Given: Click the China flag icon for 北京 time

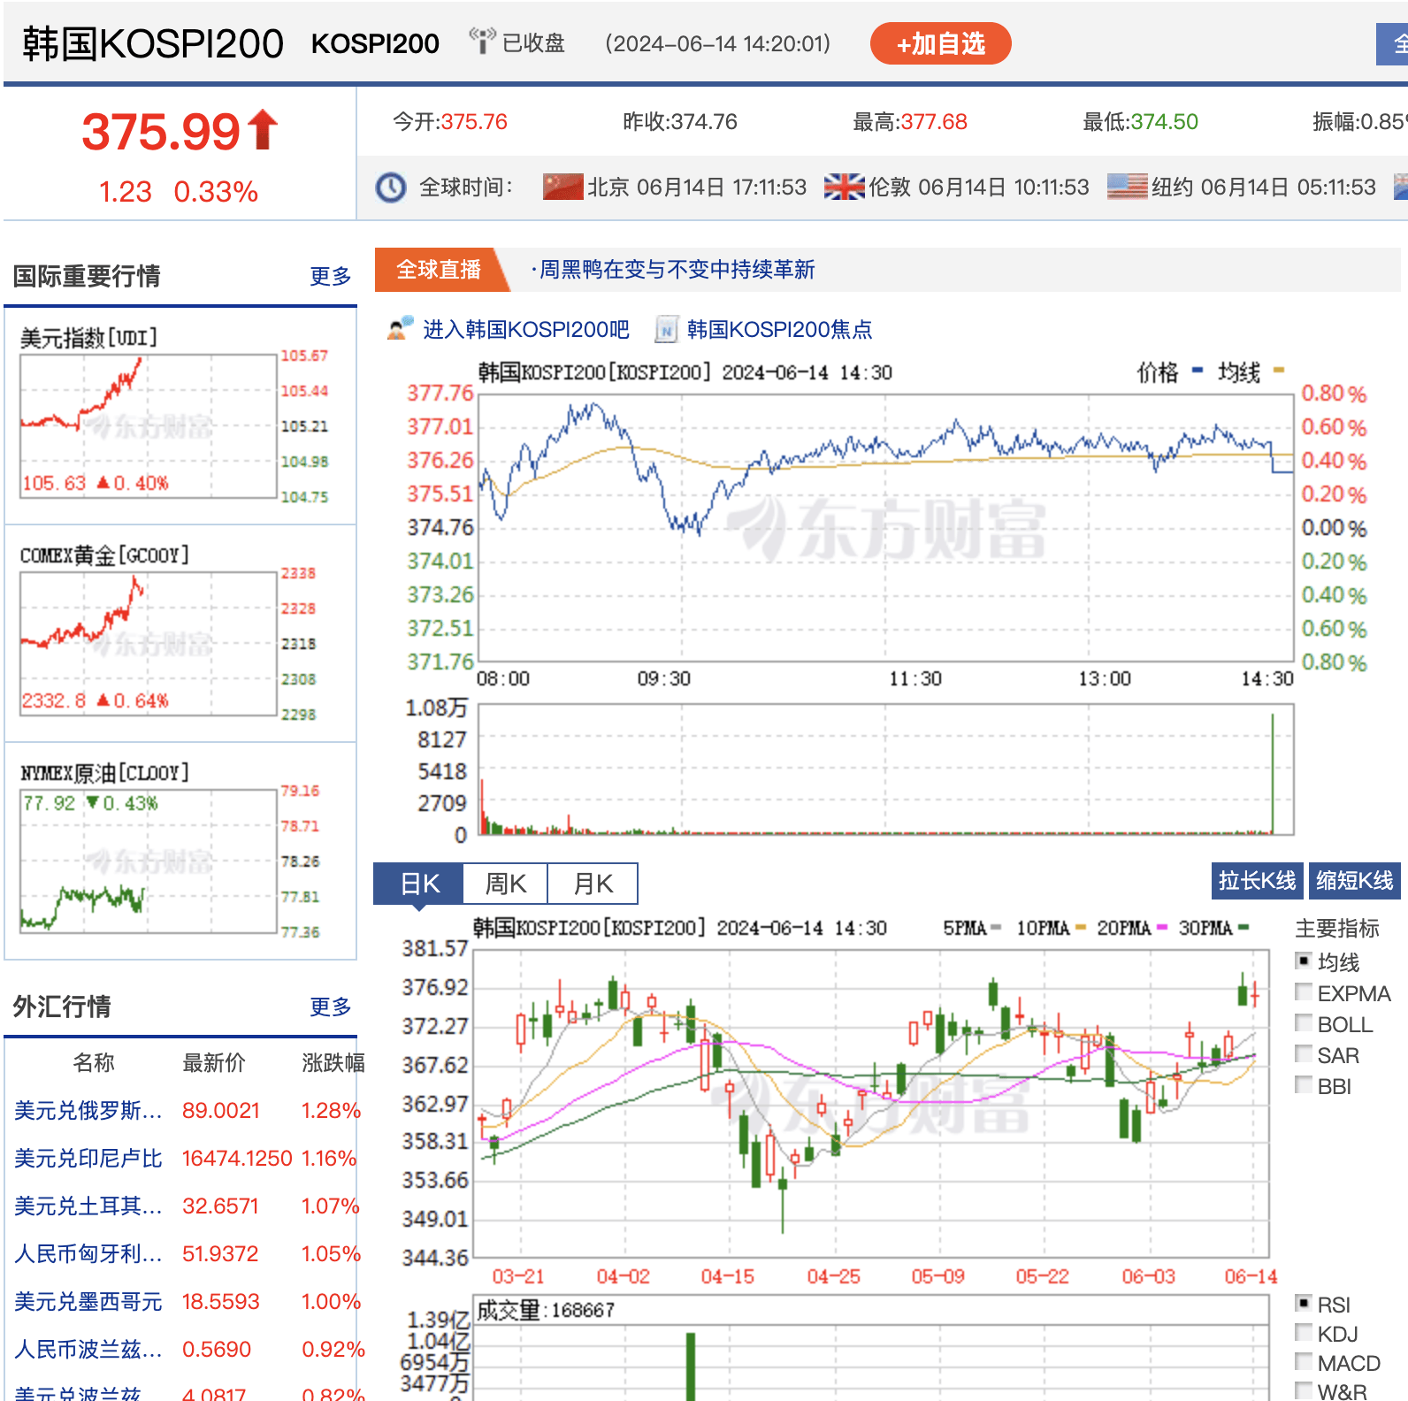Looking at the screenshot, I should point(562,187).
